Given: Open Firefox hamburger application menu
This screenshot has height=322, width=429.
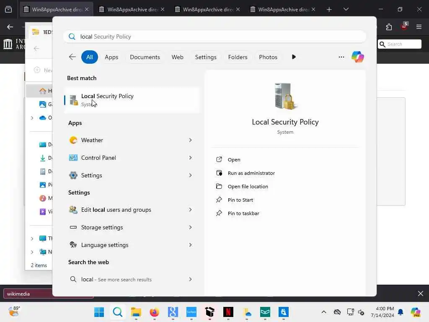Looking at the screenshot, I should coord(419,27).
